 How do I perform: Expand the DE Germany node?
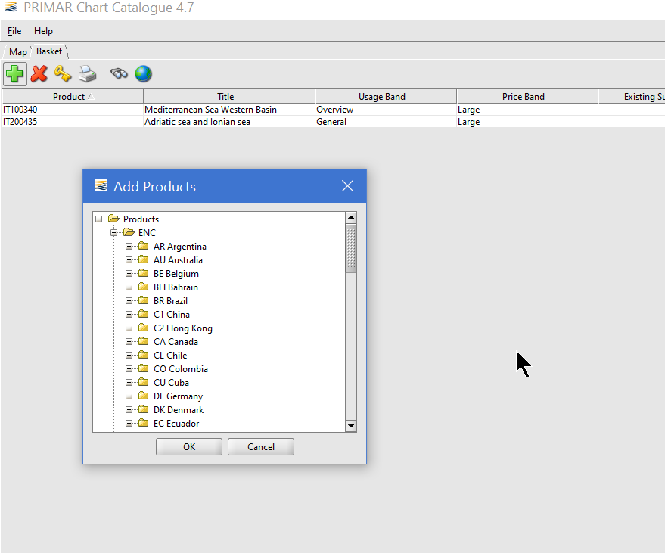(x=129, y=396)
